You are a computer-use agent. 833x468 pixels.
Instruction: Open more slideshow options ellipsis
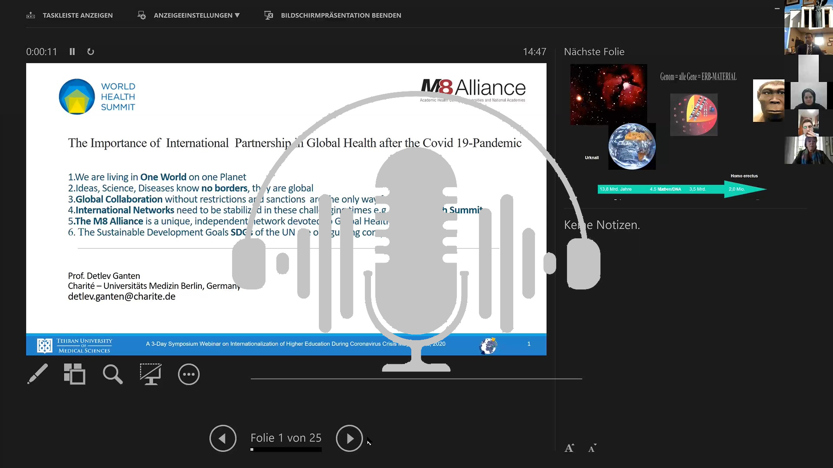click(189, 374)
